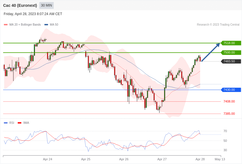The image size is (242, 164).
Task: Click the RSI indicator legend icon
Action: [5, 123]
